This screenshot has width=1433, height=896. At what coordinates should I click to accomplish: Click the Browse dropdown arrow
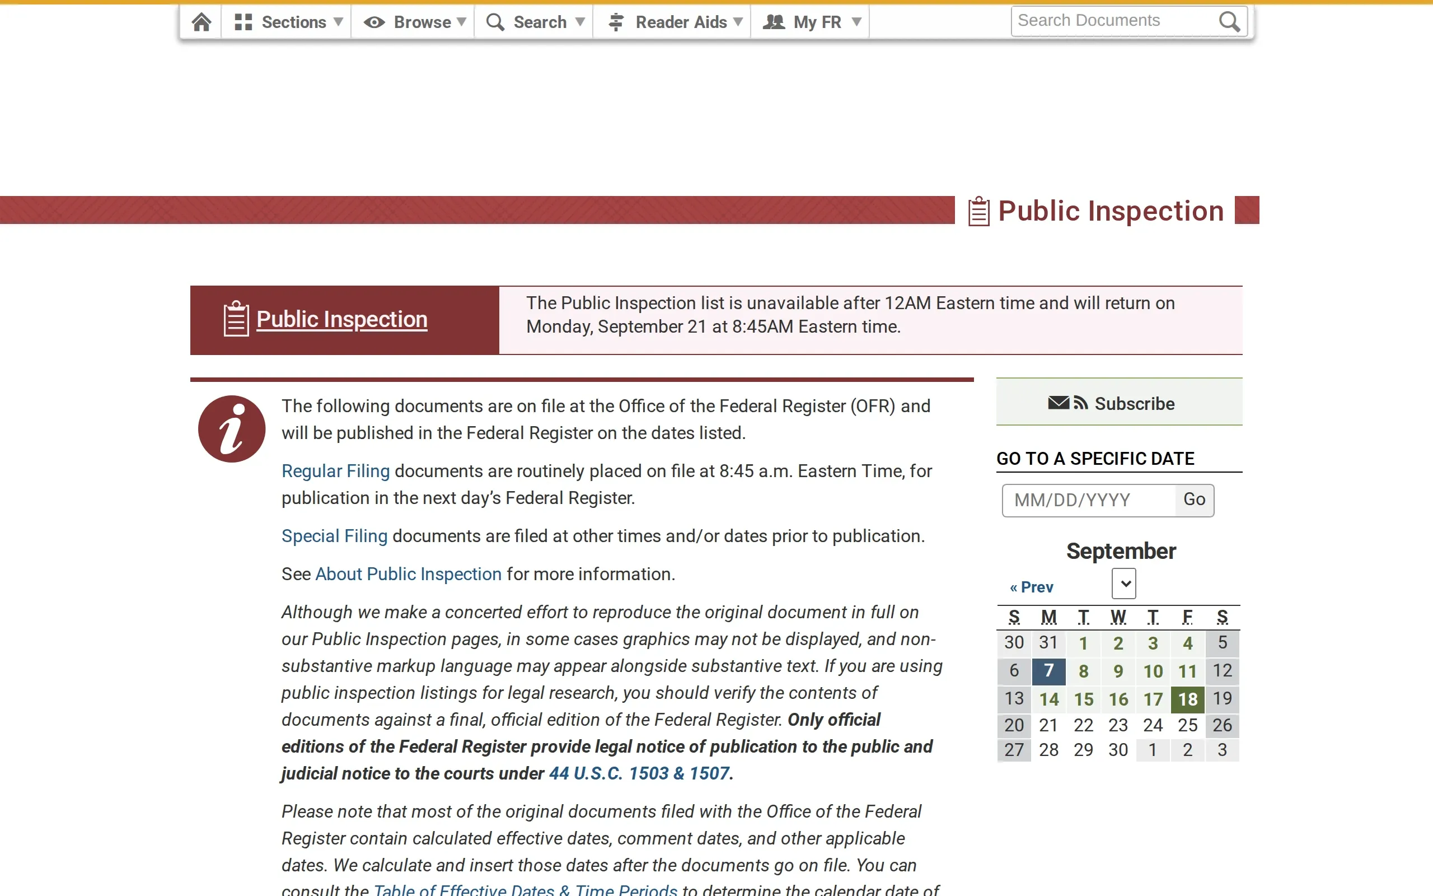(x=462, y=22)
